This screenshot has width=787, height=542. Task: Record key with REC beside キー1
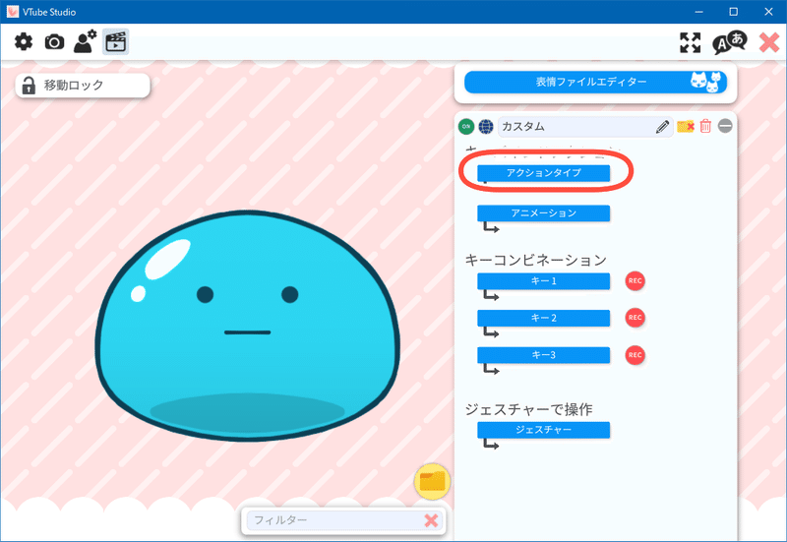pyautogui.click(x=635, y=281)
